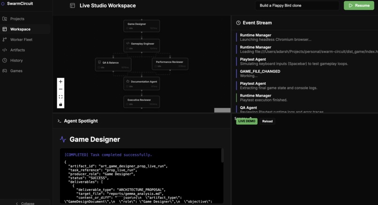
Task: Click the Artifacts code icon
Action: pyautogui.click(x=5, y=50)
